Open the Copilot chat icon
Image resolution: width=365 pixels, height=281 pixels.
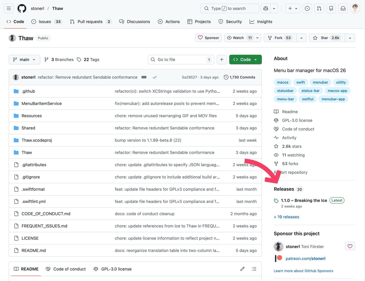266,9
